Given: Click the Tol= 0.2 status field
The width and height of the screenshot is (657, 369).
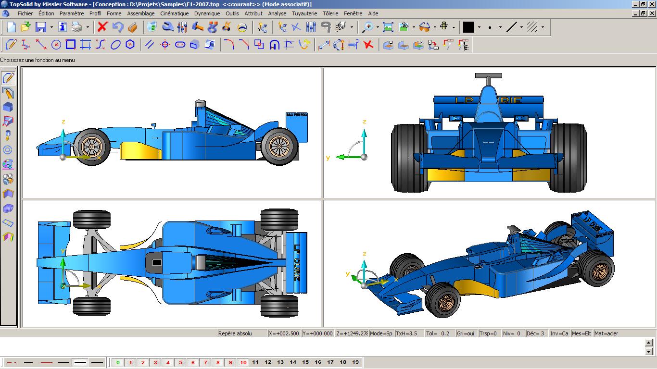Looking at the screenshot, I should [439, 333].
